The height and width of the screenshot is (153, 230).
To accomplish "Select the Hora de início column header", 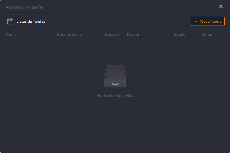I will [69, 34].
